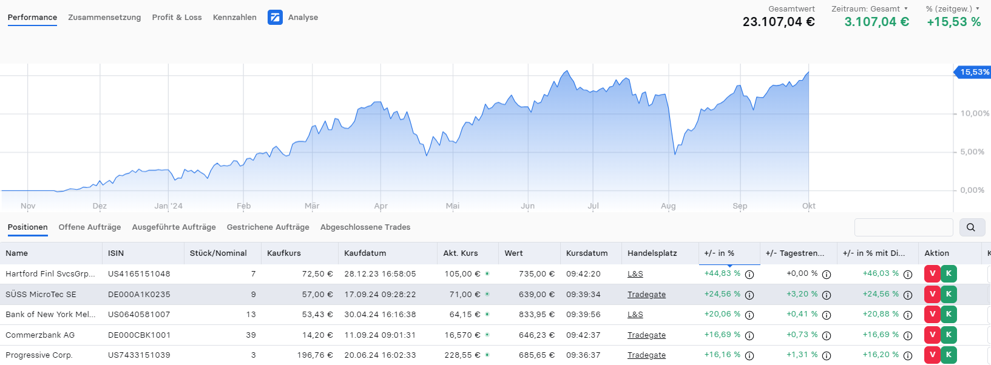Click info icon next to Progressive +1,31 %
Viewport: 991px width, 365px height.
click(x=827, y=355)
